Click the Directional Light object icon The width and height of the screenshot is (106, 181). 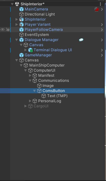click(x=21, y=14)
